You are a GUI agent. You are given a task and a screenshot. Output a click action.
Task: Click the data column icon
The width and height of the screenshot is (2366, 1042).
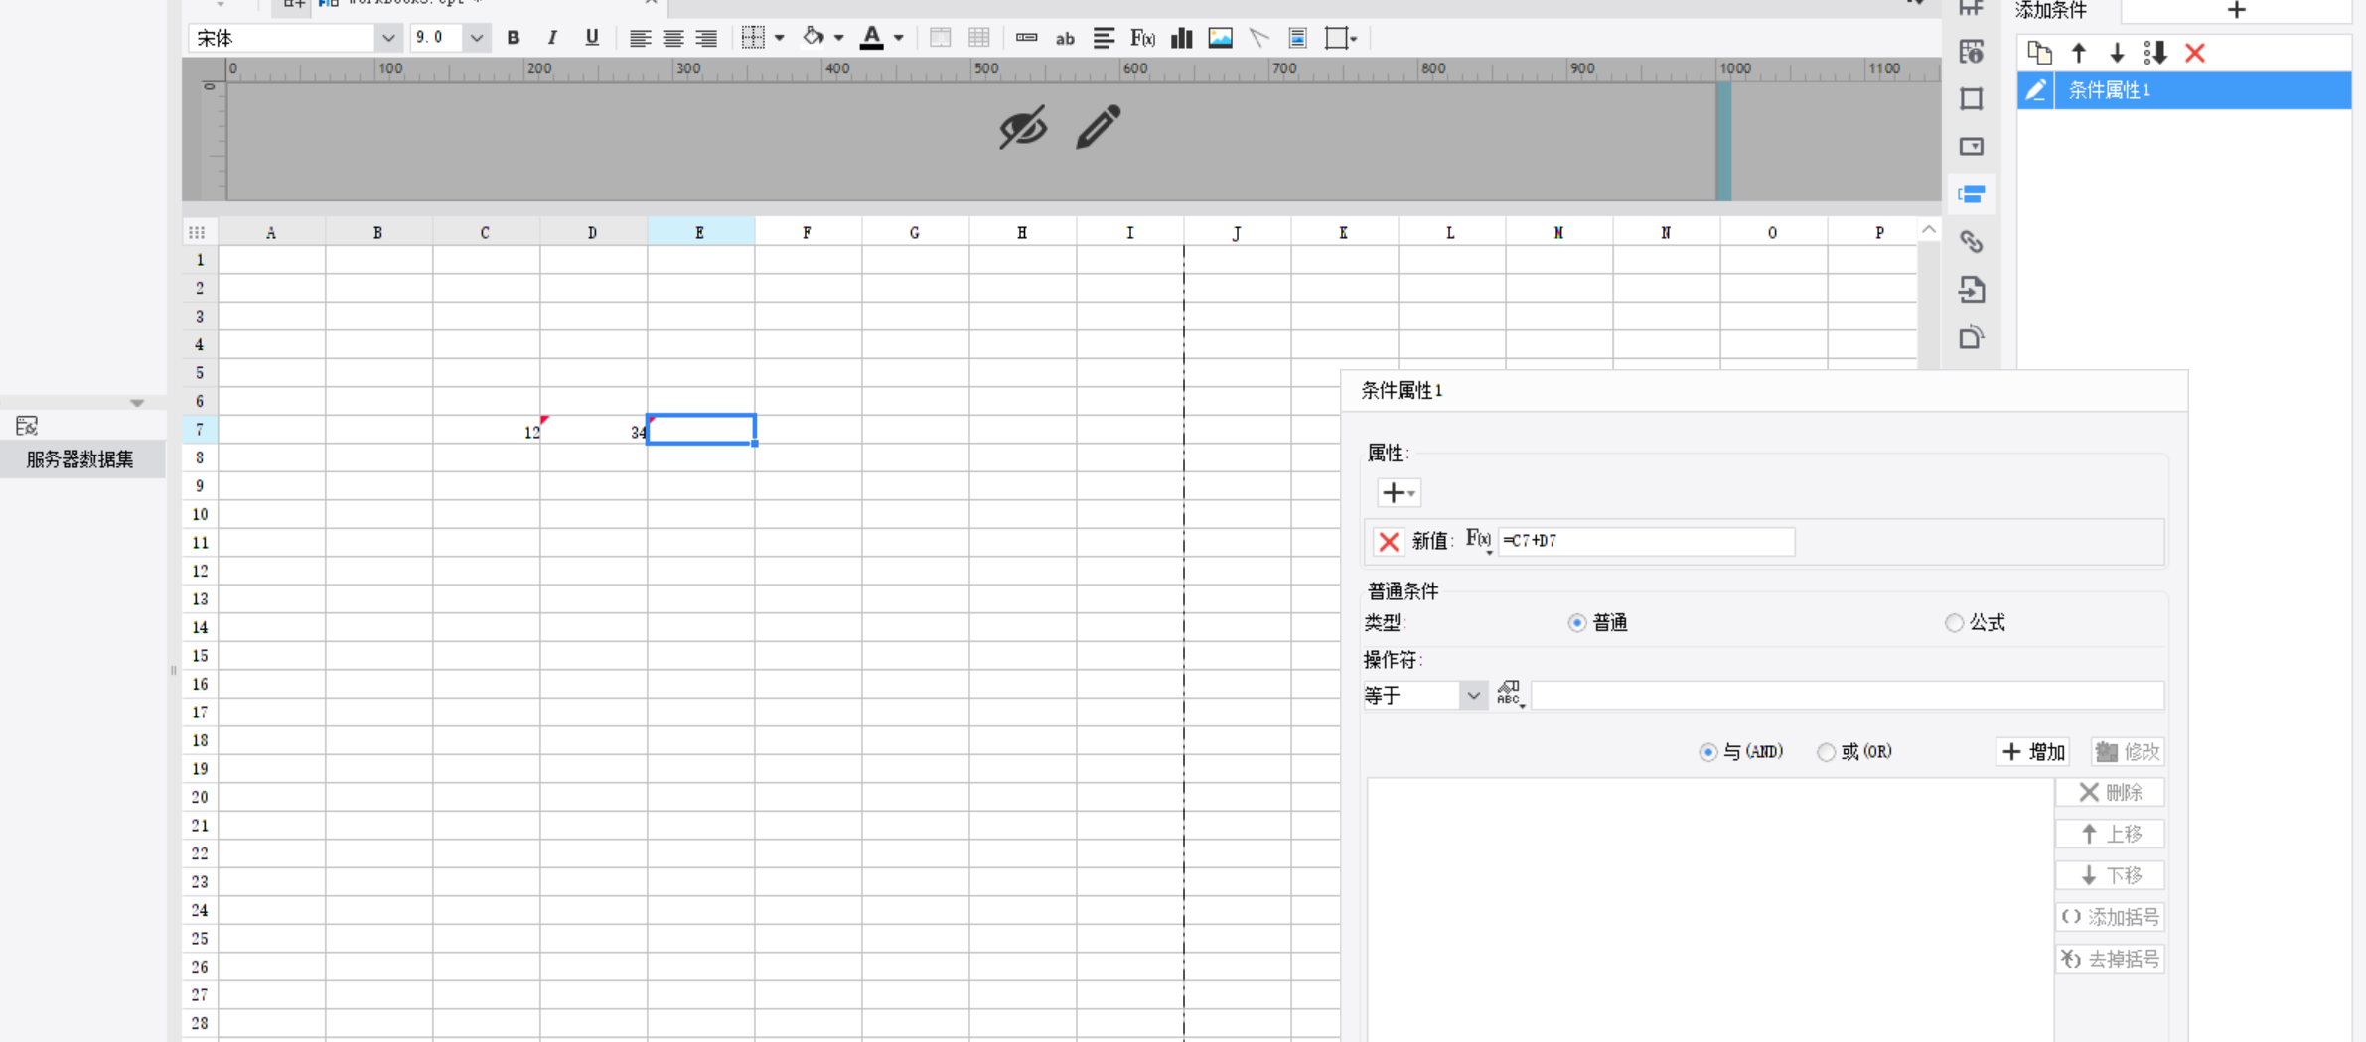pos(1026,38)
